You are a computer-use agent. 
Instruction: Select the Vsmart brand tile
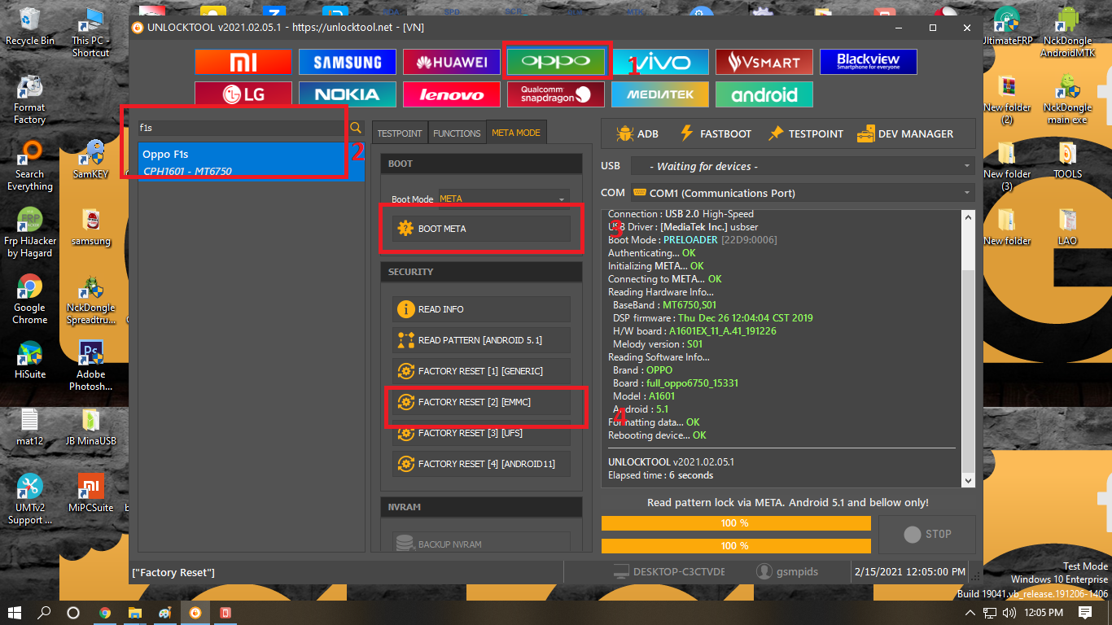(x=764, y=62)
